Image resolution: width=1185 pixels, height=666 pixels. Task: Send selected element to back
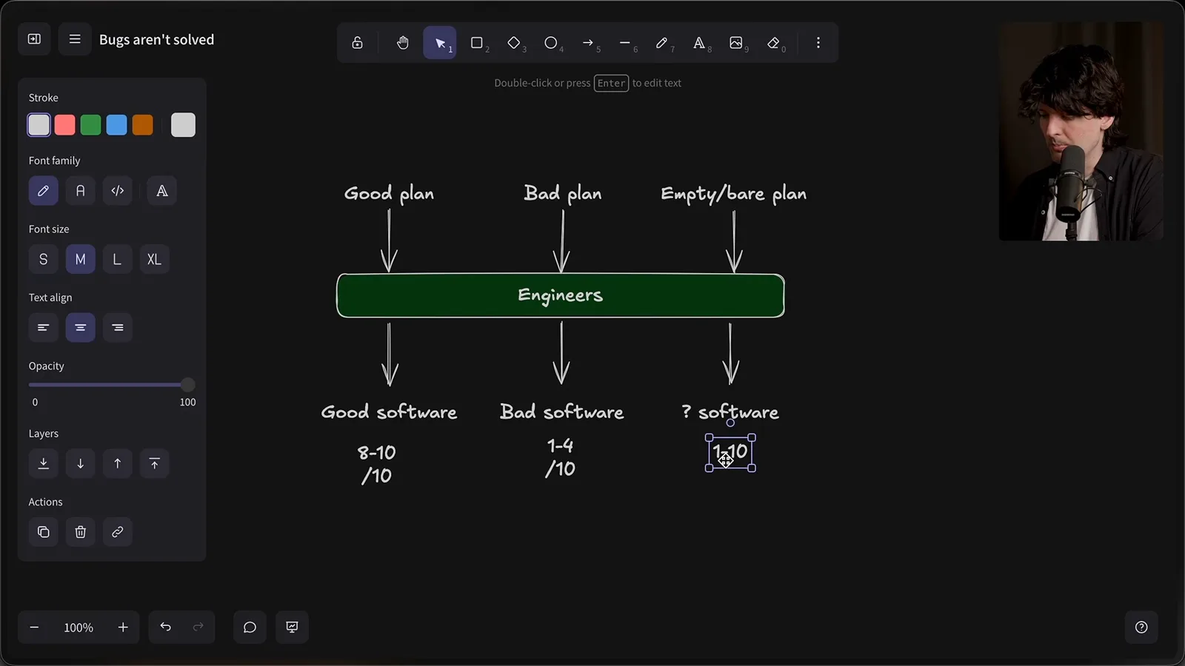(44, 464)
